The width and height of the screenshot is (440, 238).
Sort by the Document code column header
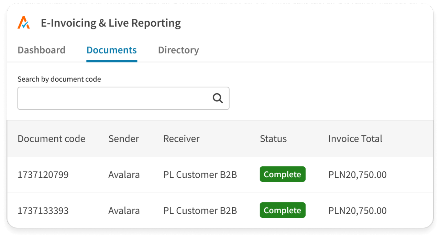(x=51, y=139)
